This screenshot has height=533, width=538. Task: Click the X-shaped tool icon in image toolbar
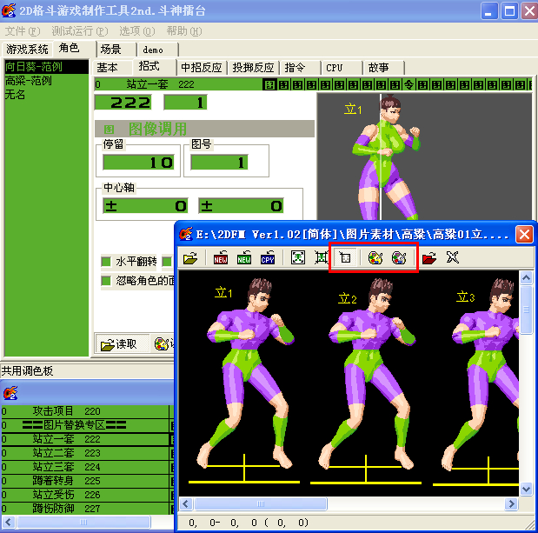click(x=453, y=257)
